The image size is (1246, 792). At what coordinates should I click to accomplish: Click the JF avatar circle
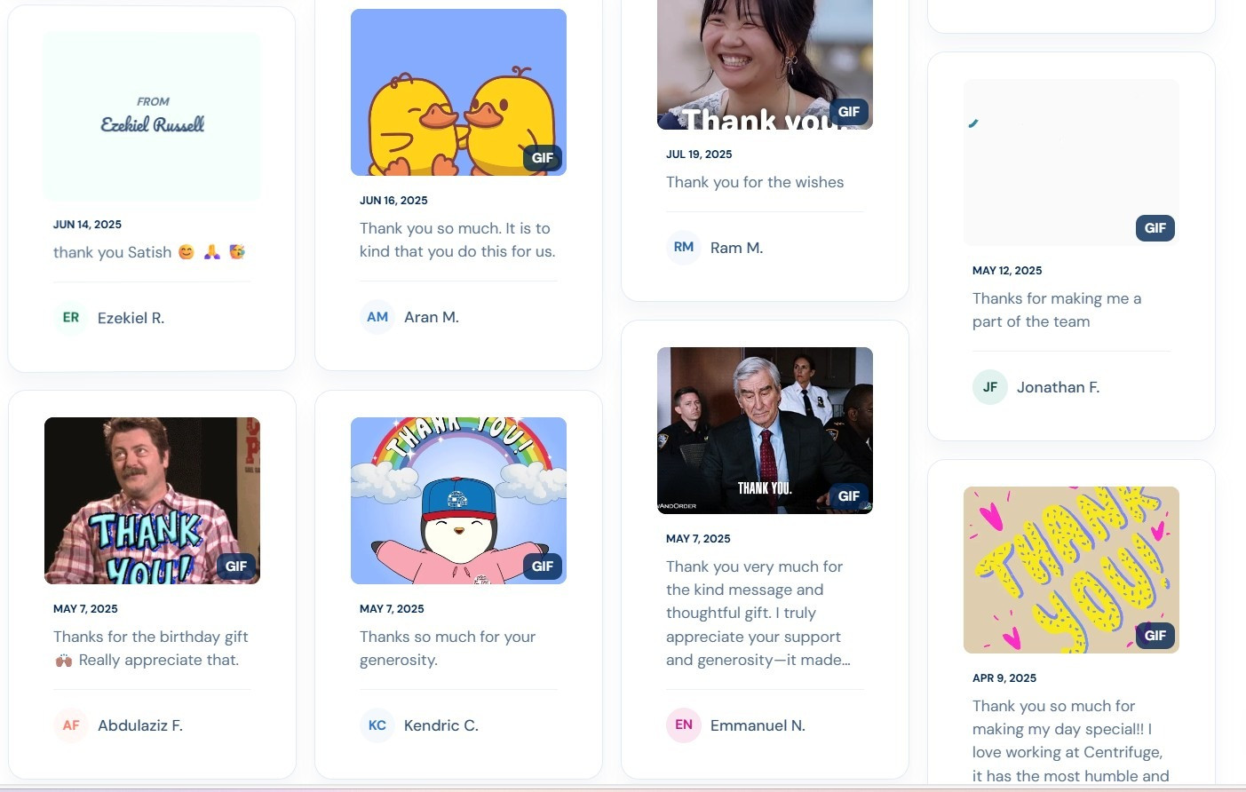click(x=989, y=387)
